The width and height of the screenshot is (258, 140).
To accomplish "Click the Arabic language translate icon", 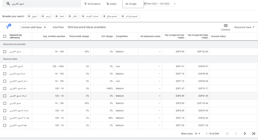I will pyautogui.click(x=108, y=4).
